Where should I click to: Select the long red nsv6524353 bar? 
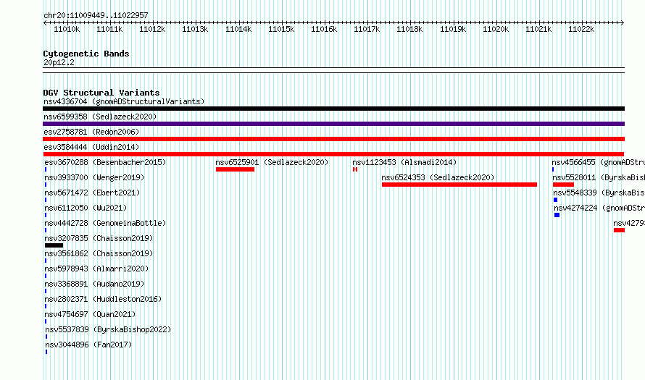[x=459, y=185]
